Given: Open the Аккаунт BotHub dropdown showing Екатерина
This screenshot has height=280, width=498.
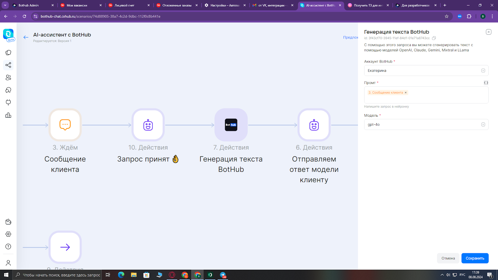Looking at the screenshot, I should click(483, 70).
